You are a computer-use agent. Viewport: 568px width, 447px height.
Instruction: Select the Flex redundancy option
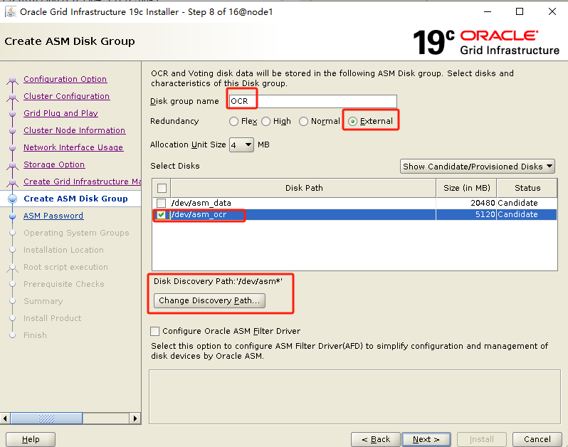pyautogui.click(x=233, y=121)
